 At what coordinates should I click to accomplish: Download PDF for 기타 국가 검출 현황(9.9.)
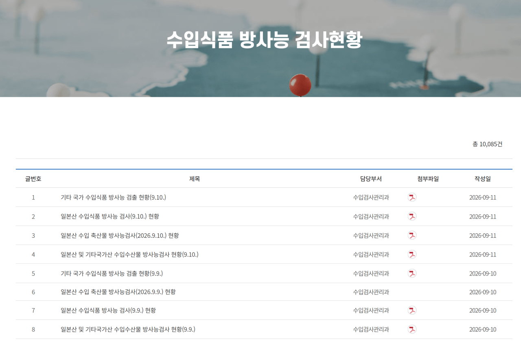(x=412, y=274)
